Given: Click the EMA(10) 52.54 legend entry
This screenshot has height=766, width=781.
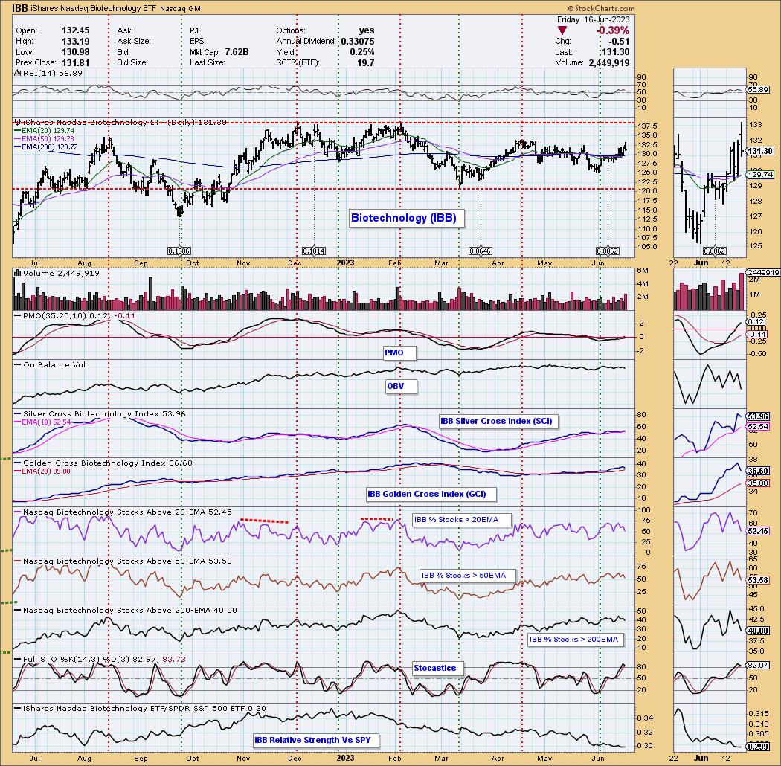Looking at the screenshot, I should (46, 422).
